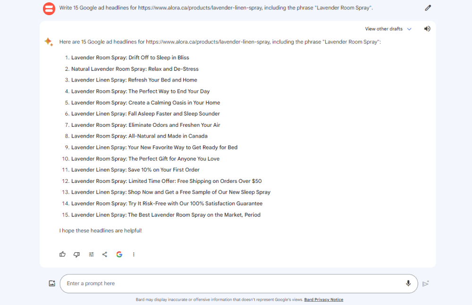Open the three-dot more options menu
472x305 pixels.
click(134, 255)
